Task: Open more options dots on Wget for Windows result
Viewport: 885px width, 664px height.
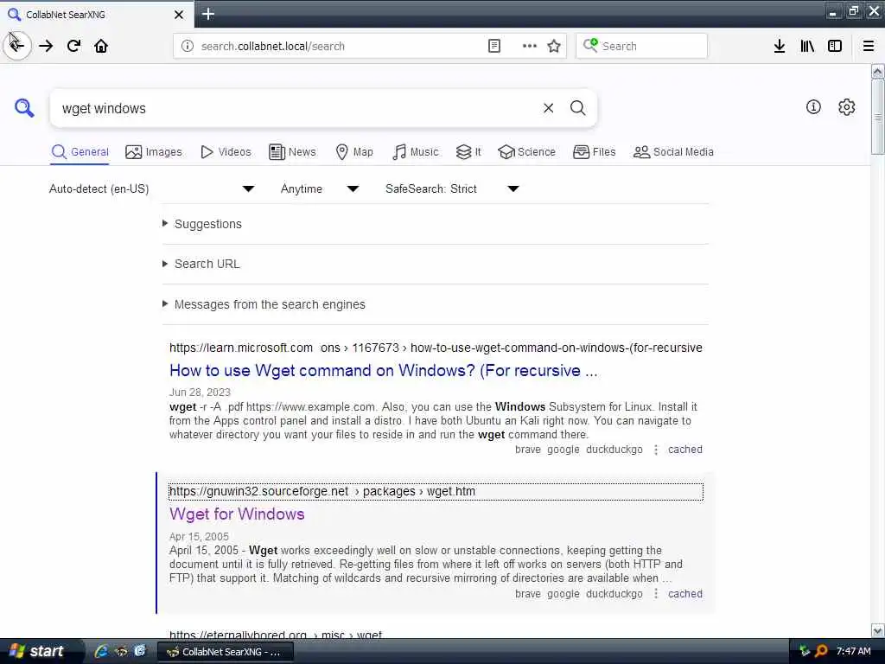Action: [x=656, y=594]
